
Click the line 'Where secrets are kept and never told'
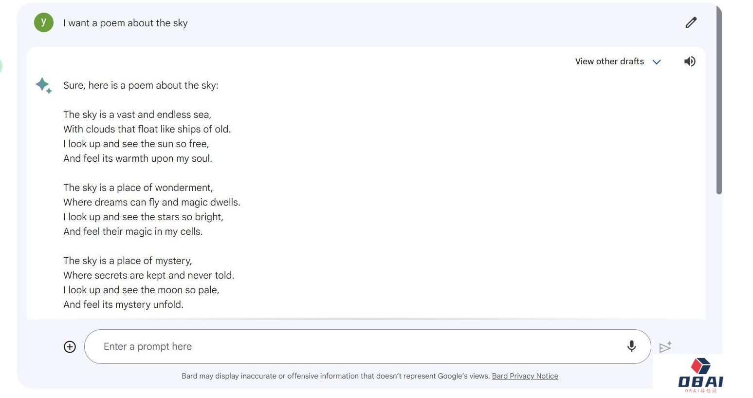tap(148, 275)
